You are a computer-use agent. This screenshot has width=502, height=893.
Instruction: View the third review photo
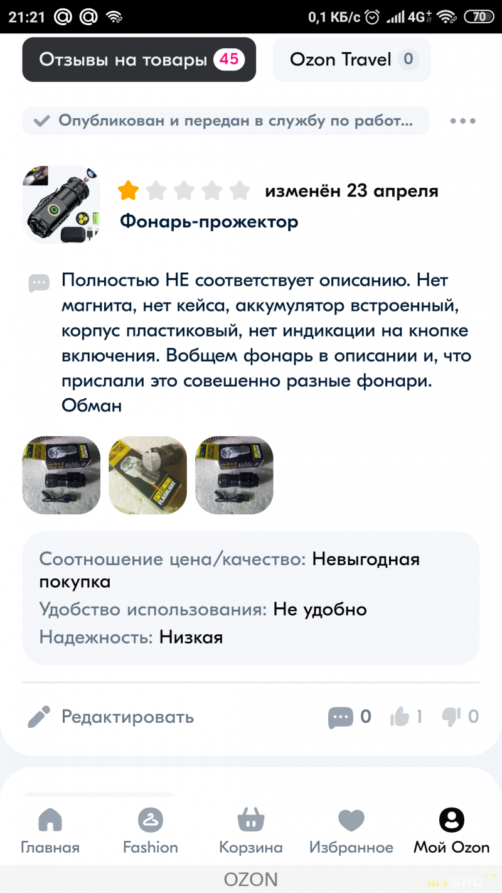click(x=235, y=475)
